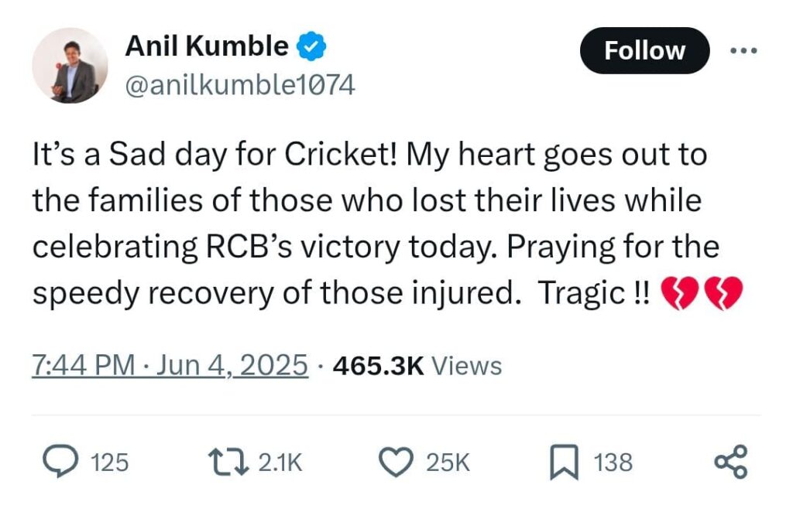Image resolution: width=793 pixels, height=512 pixels.
Task: Bookmark the tweet using the bookmark icon
Action: [x=564, y=462]
